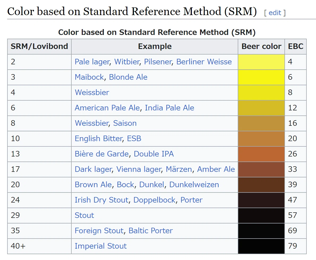
Task: Open the Berliner Weisse link
Action: pyautogui.click(x=204, y=62)
